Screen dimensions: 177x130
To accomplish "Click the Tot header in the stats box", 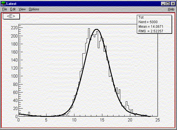I will (x=141, y=17).
